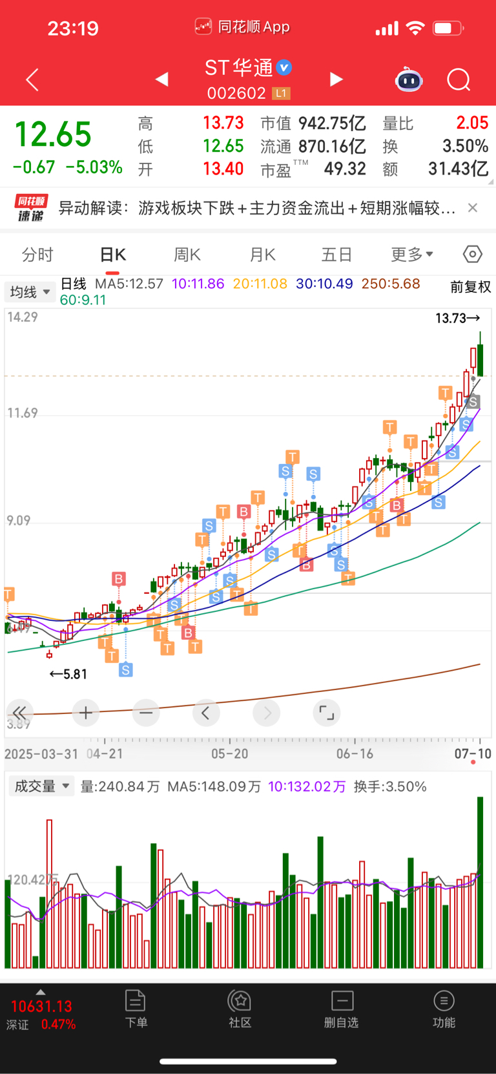Viewport: 496px width, 1074px height.
Task: Zoom in chart with plus button
Action: coord(85,713)
